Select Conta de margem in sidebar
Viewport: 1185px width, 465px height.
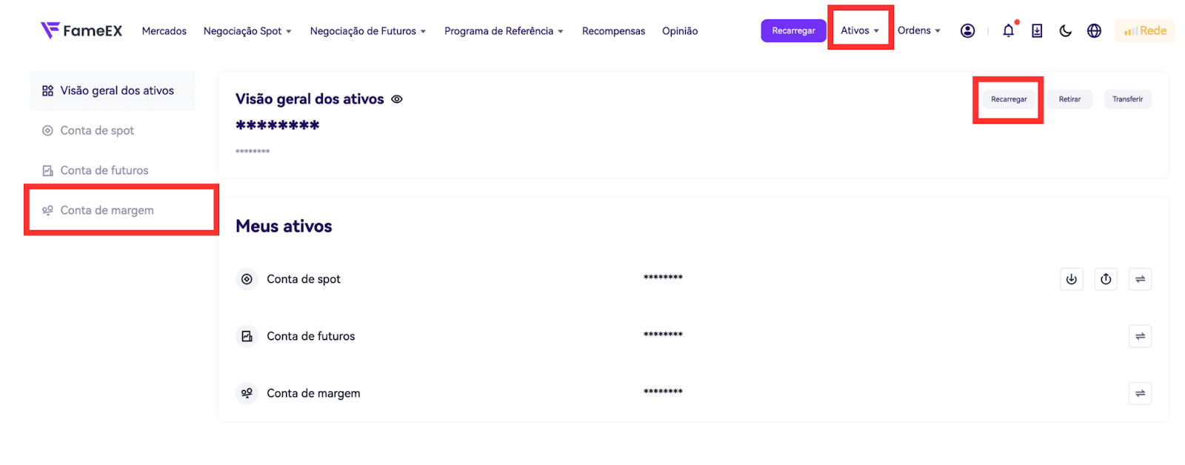107,210
